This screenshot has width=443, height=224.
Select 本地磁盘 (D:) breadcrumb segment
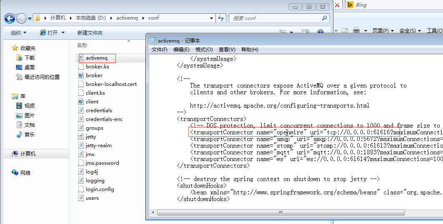(91, 18)
